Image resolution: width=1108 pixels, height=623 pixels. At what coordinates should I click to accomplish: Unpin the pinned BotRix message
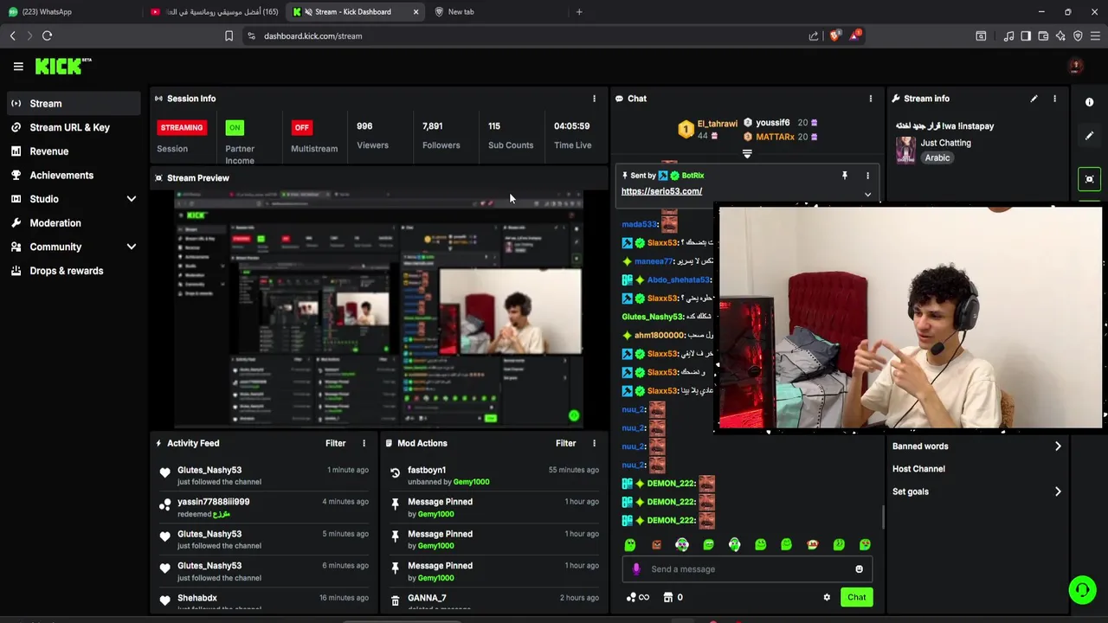point(844,176)
